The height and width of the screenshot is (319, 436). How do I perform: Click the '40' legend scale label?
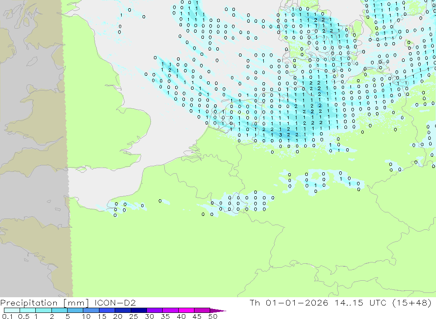[181, 316]
